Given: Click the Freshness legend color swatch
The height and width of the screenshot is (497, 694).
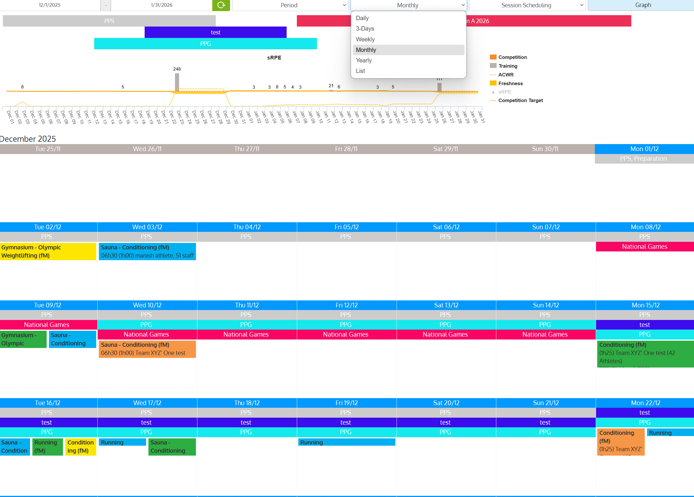Looking at the screenshot, I should click(x=493, y=83).
